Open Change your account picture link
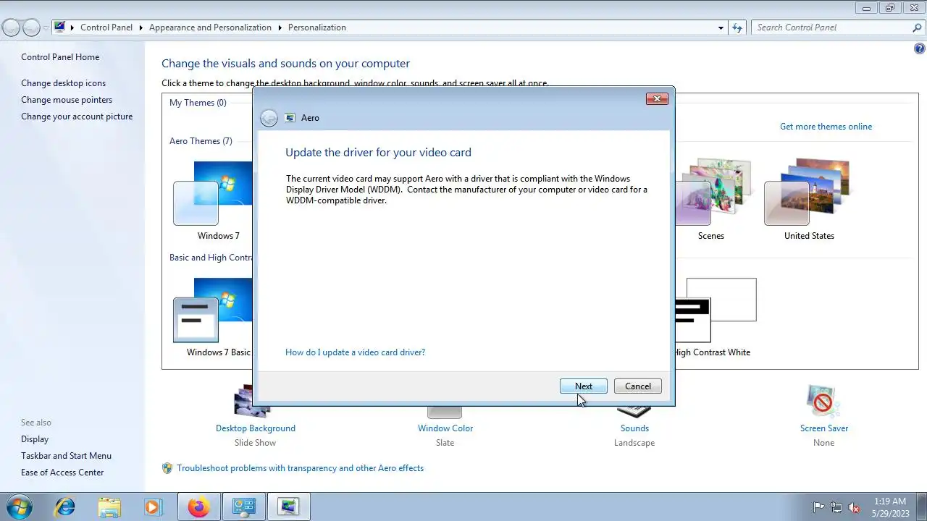 click(x=77, y=117)
